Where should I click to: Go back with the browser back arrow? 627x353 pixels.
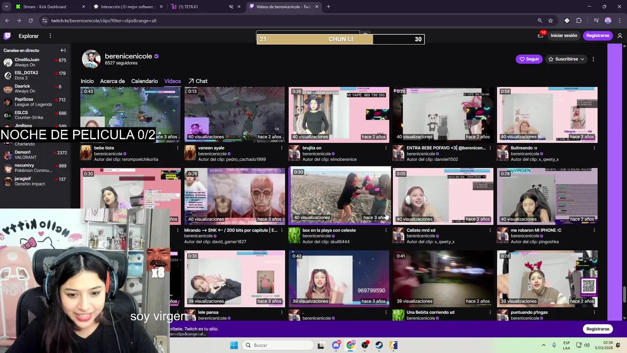click(x=7, y=21)
